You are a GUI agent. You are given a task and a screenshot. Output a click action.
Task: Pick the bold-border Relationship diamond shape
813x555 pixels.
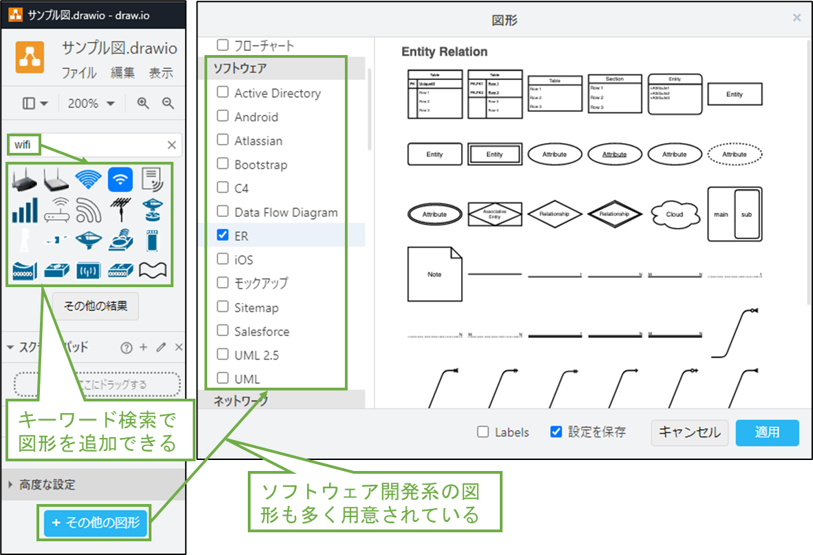615,214
